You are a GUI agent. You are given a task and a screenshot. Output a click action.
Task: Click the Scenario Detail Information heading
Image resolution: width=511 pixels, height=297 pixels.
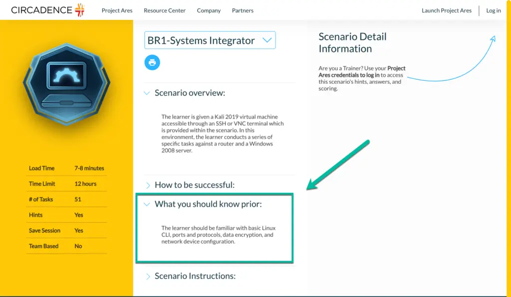[353, 43]
